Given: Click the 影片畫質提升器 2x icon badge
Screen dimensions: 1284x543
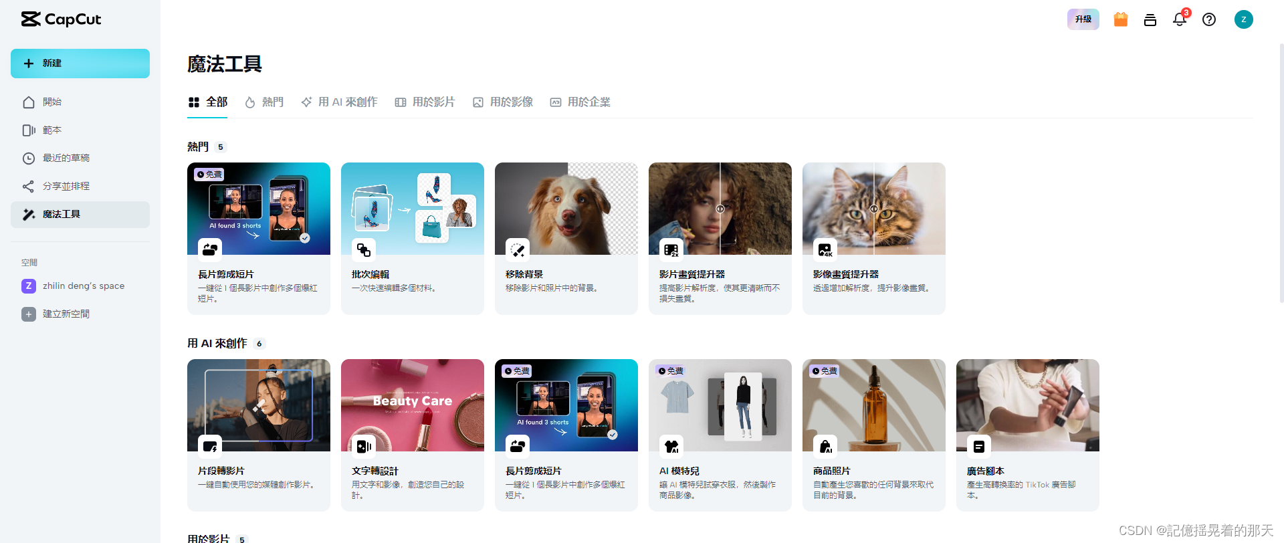Looking at the screenshot, I should click(x=671, y=250).
